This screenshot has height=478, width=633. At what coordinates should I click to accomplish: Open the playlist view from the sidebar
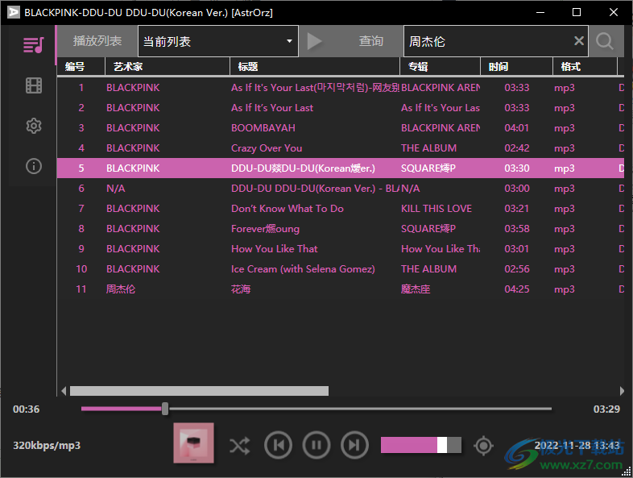34,45
